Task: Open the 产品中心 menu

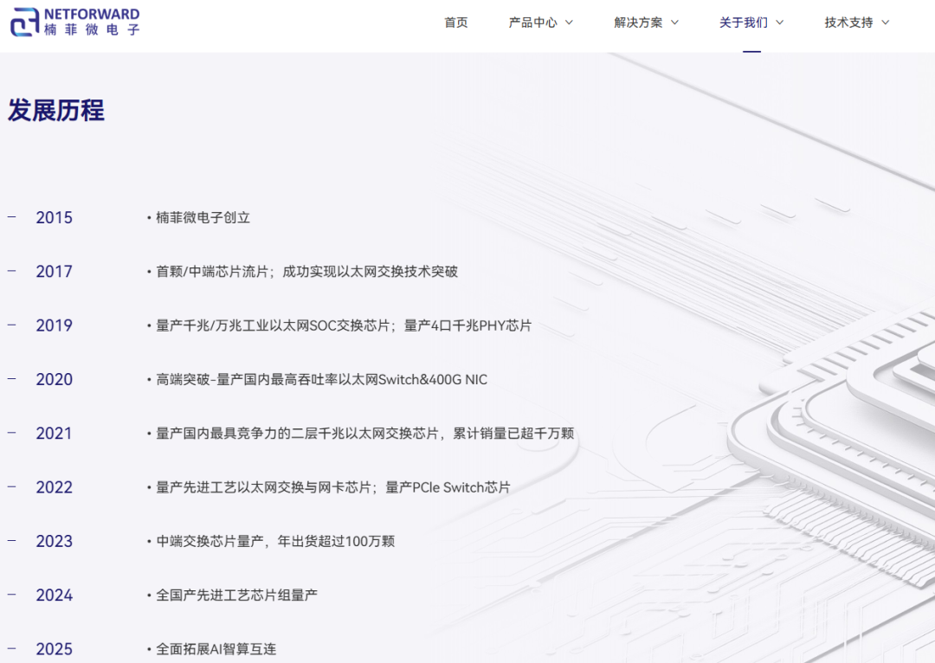Action: pos(532,23)
